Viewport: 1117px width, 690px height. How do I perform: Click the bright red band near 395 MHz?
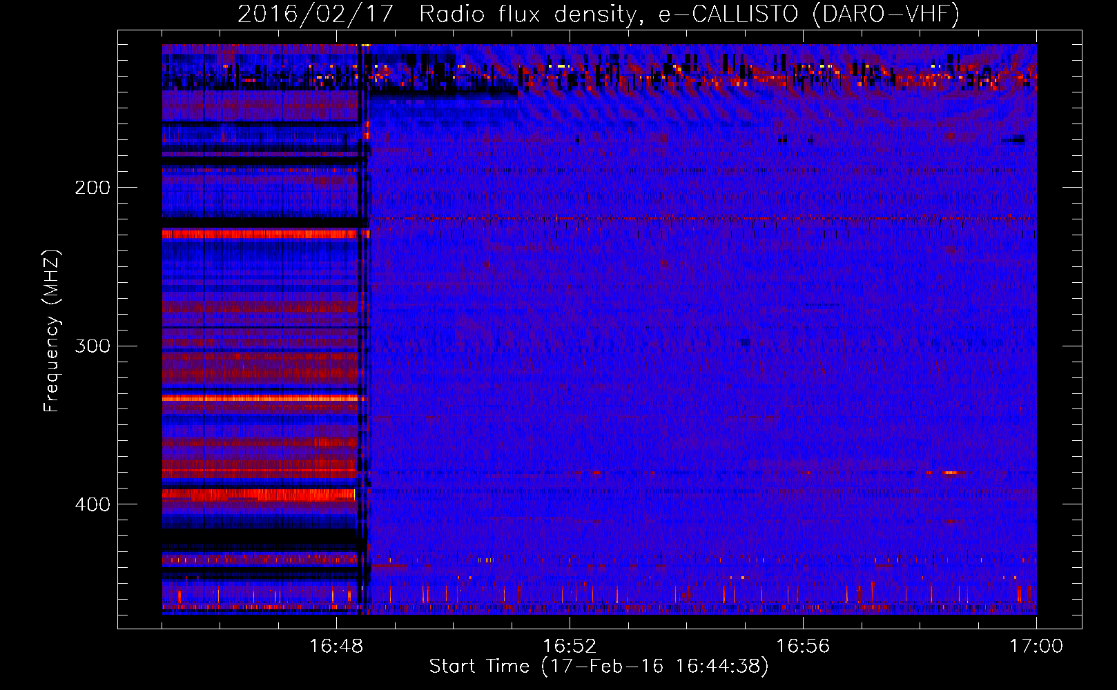point(259,495)
